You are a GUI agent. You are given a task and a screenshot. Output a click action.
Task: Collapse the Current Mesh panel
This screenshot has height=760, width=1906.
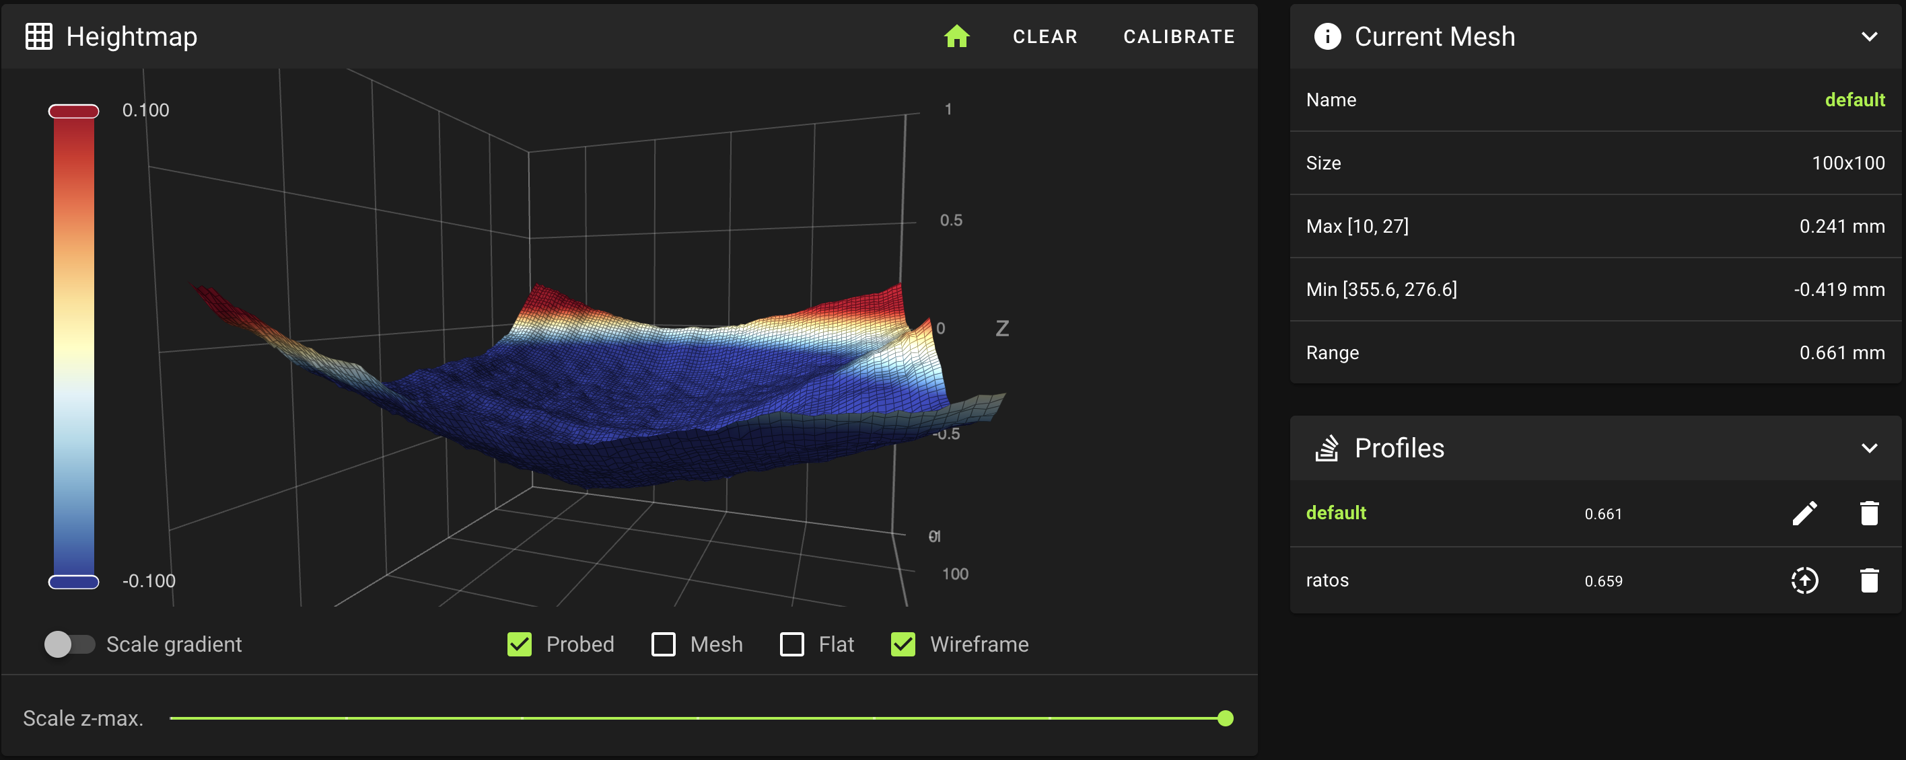(1869, 36)
